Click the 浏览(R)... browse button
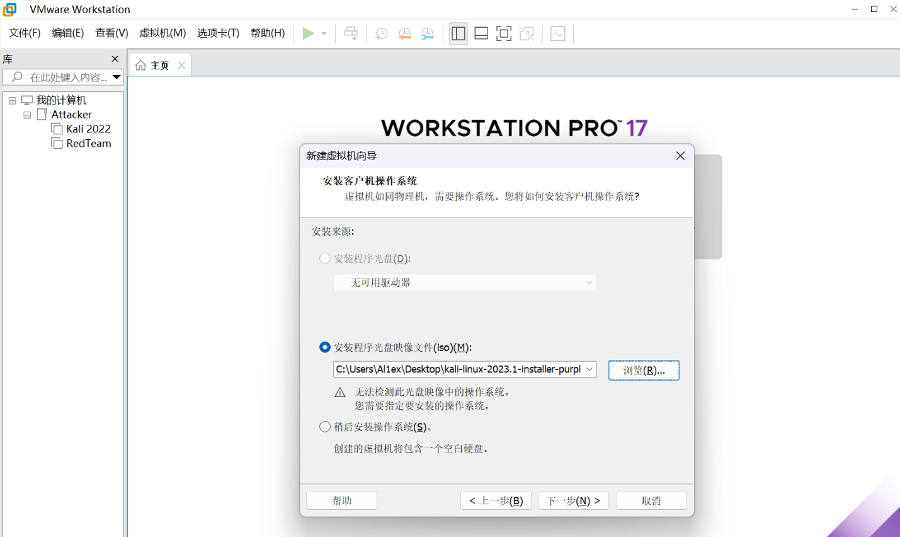Image resolution: width=900 pixels, height=537 pixels. (x=644, y=370)
